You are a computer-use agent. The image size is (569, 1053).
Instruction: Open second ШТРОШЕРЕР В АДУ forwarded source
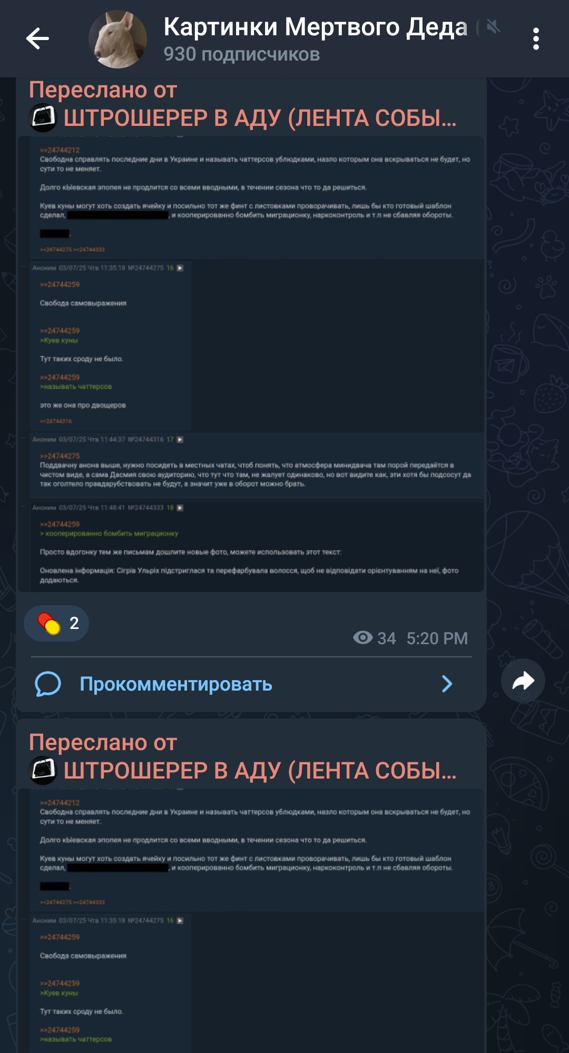(260, 771)
